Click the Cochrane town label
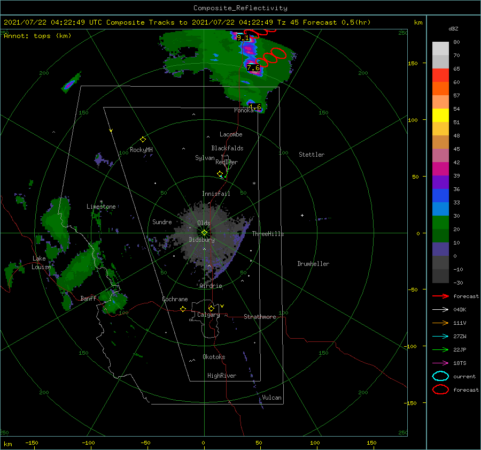 (x=175, y=299)
